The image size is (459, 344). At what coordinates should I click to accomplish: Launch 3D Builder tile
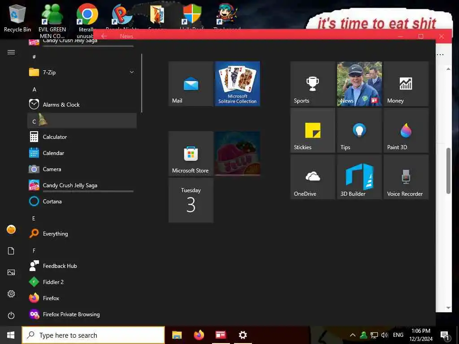[359, 177]
